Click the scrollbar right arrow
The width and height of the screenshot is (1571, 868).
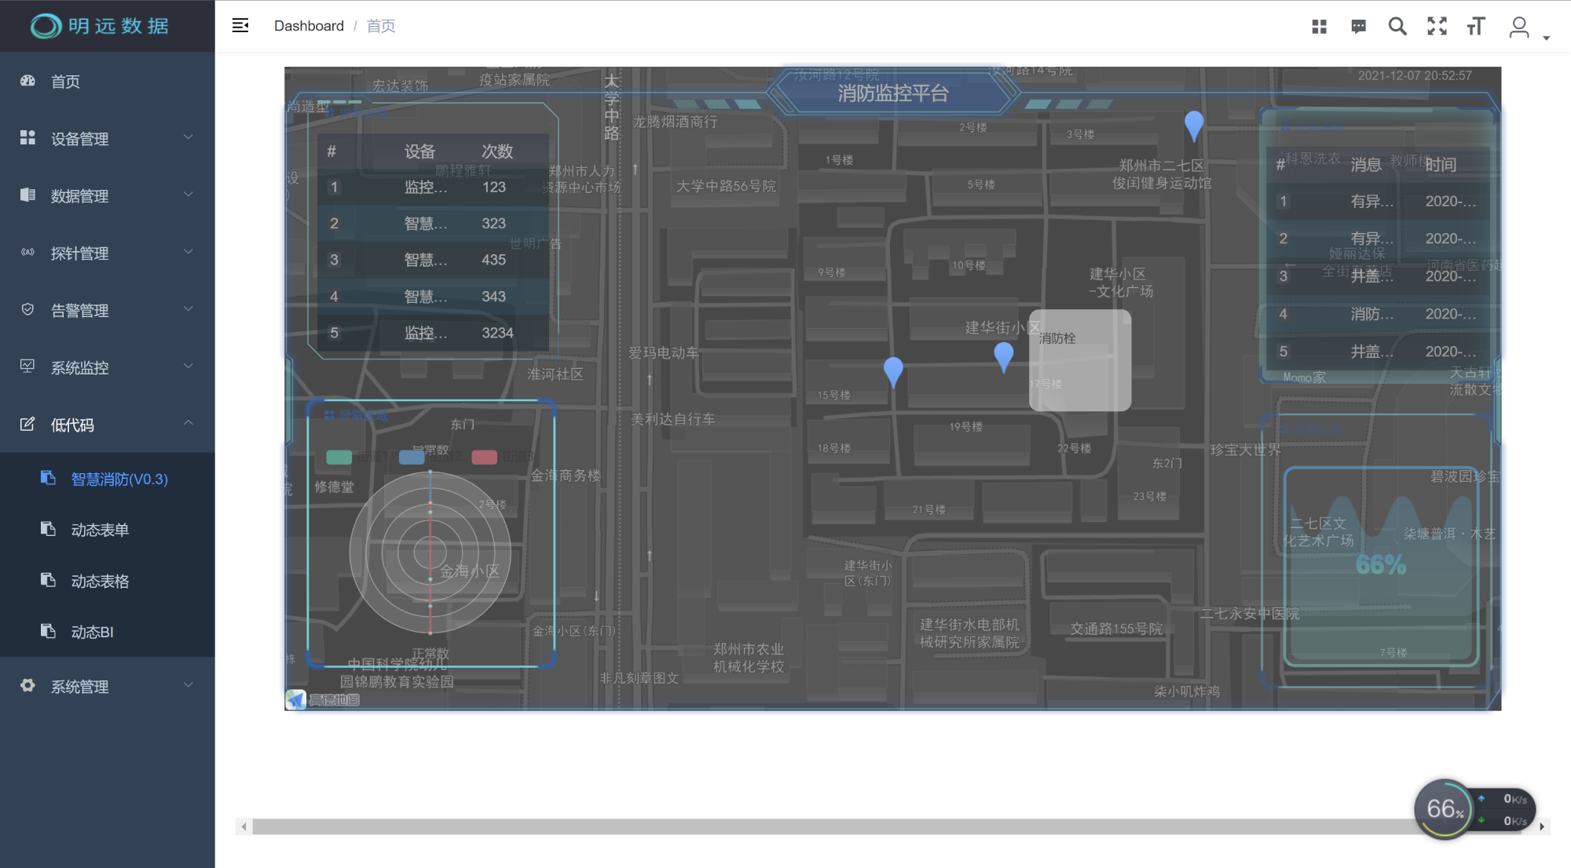click(x=1542, y=826)
